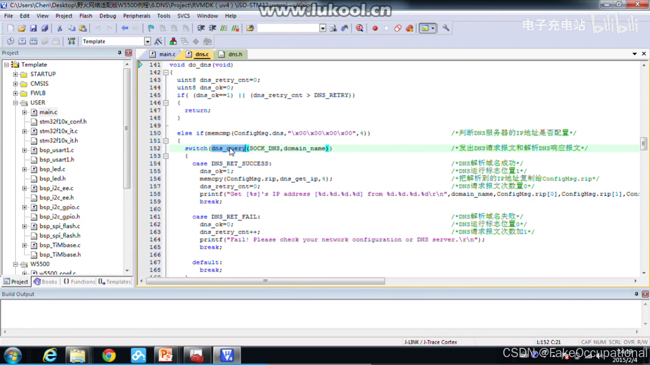Screen dimensions: 650x365
Task: Click the Windows Start button
Action: point(13,355)
